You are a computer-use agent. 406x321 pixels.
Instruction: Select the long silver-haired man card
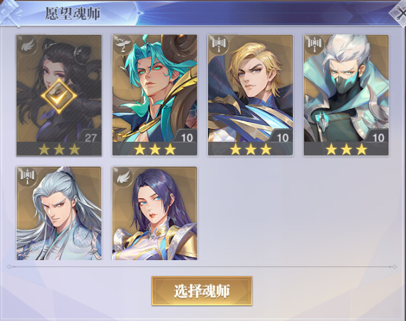[x=59, y=213]
